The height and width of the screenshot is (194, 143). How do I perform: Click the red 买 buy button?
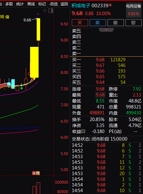80,23
